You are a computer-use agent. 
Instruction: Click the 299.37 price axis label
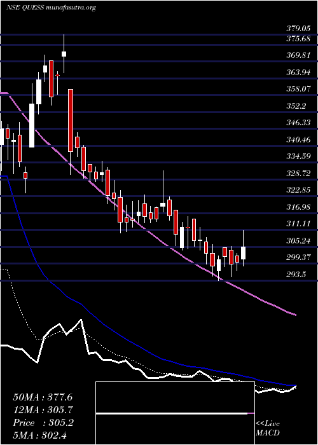[x=298, y=257]
